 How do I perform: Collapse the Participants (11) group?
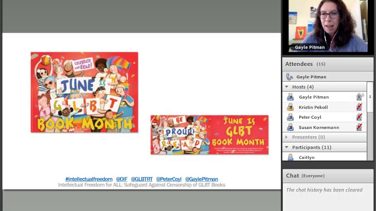287,147
